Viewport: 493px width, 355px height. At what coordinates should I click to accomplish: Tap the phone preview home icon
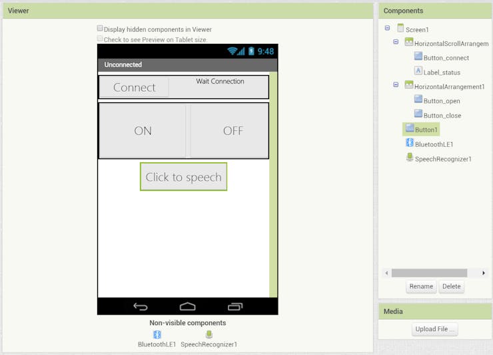point(188,306)
